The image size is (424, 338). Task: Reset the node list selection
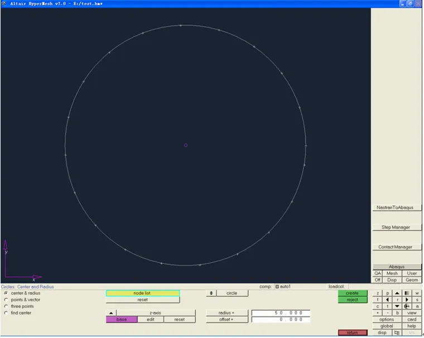point(142,300)
